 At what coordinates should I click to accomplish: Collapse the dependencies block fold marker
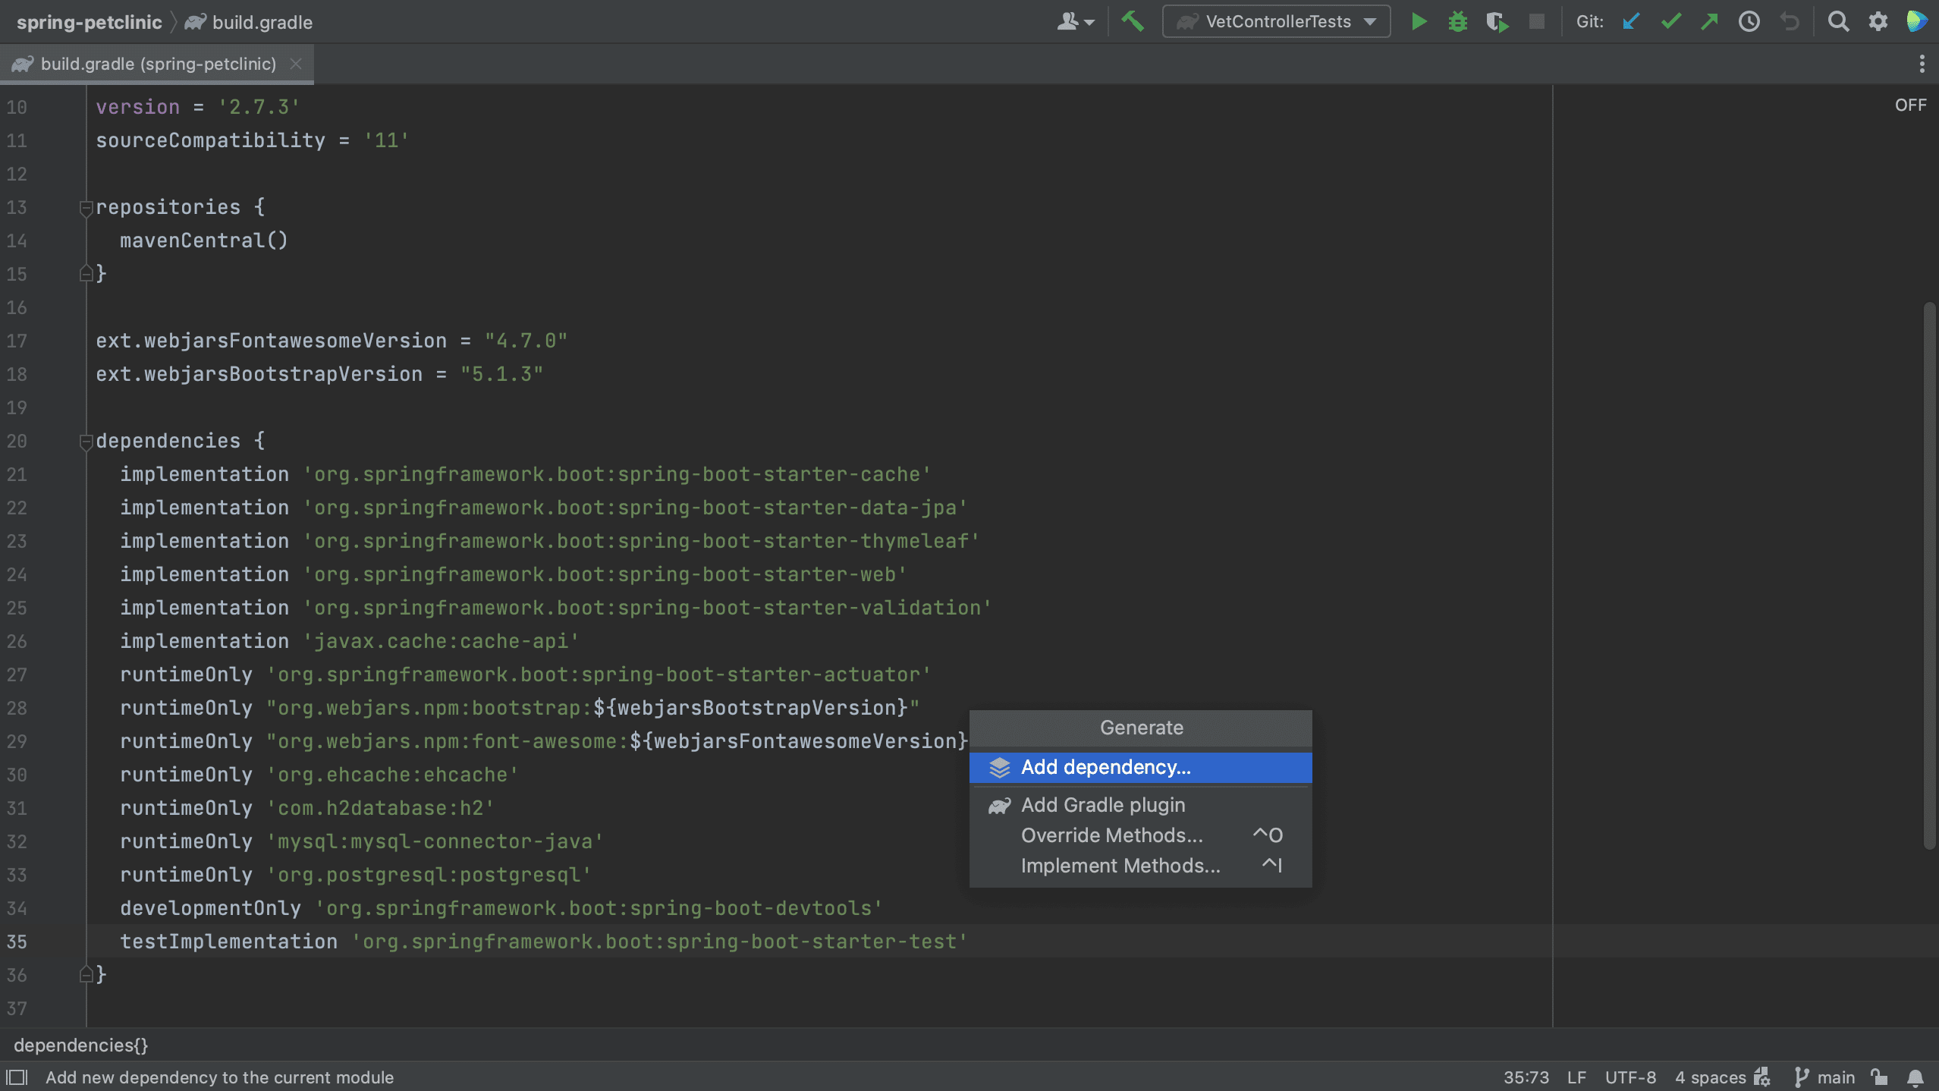pos(86,441)
